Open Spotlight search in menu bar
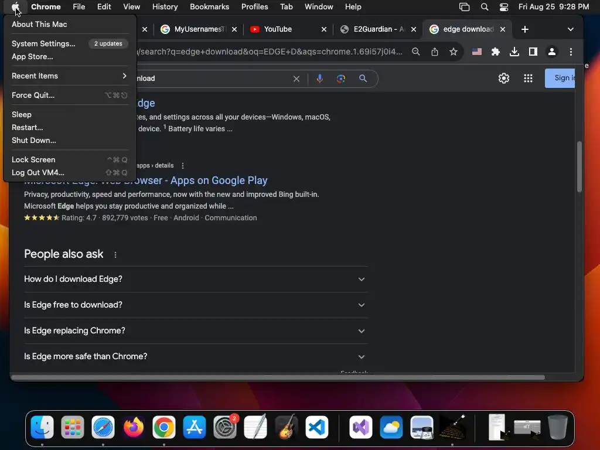This screenshot has height=450, width=600. coord(484,6)
